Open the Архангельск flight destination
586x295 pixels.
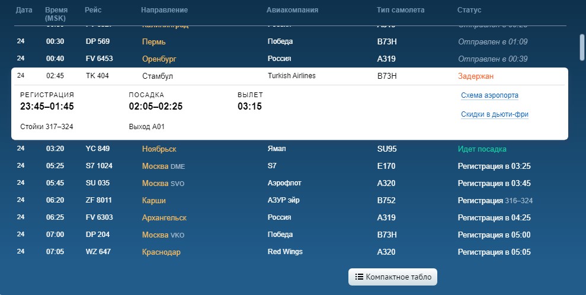(x=164, y=217)
